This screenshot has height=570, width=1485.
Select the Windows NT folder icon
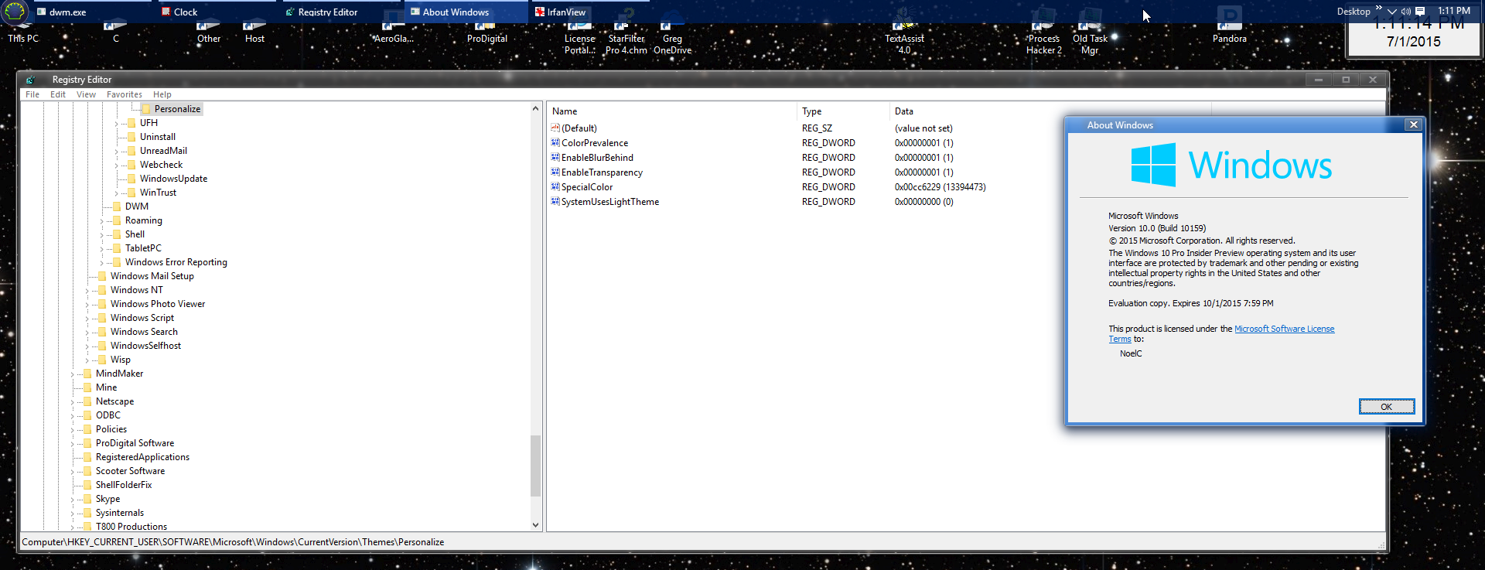[x=102, y=290]
